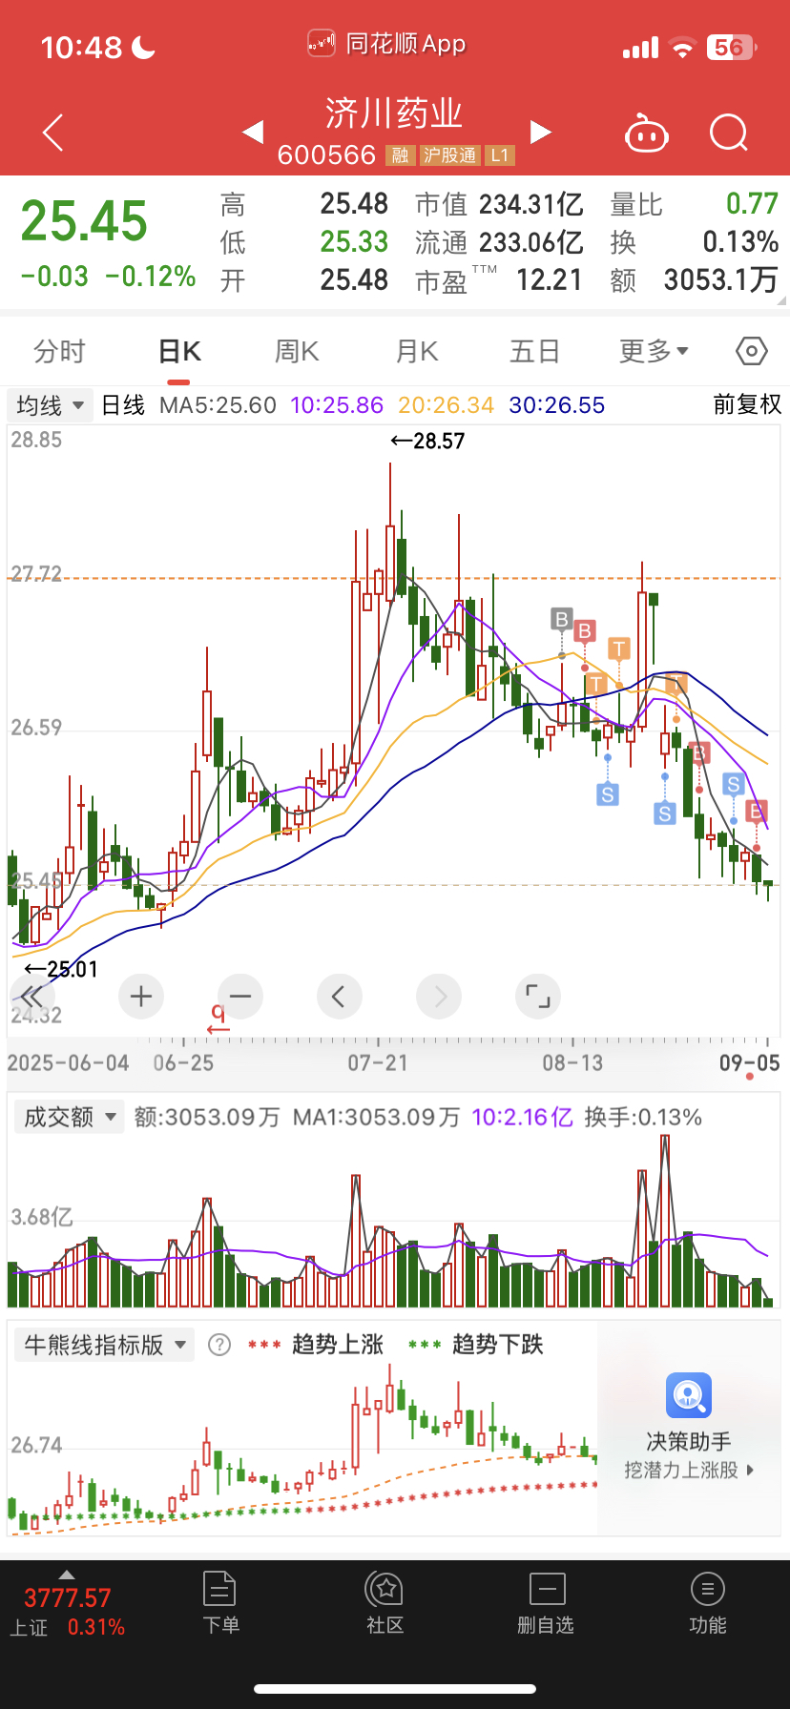Open 决策助手 icon
The width and height of the screenshot is (790, 1709).
click(x=689, y=1396)
